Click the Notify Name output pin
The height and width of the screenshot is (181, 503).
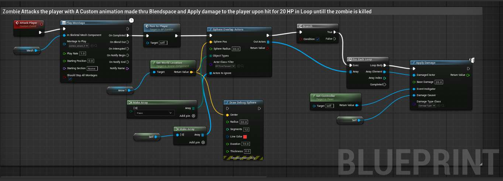127,68
